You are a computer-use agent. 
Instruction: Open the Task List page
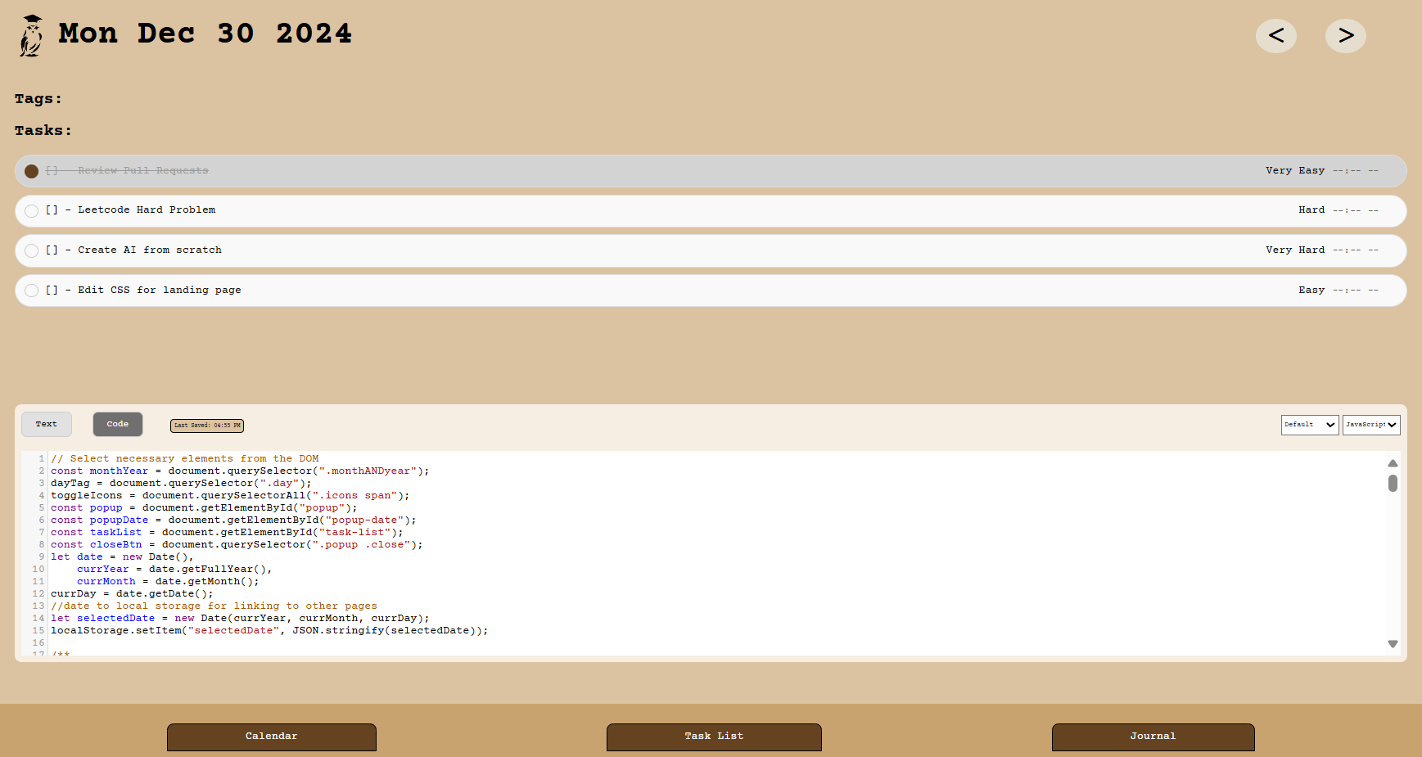click(714, 737)
